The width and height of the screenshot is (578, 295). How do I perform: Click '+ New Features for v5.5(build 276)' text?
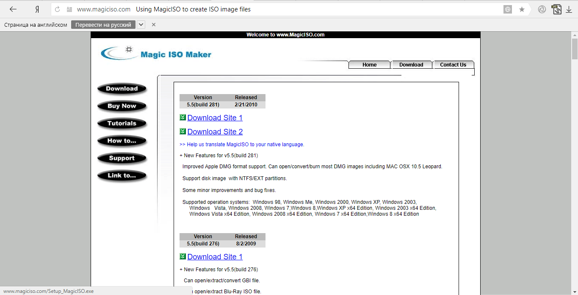tap(219, 270)
